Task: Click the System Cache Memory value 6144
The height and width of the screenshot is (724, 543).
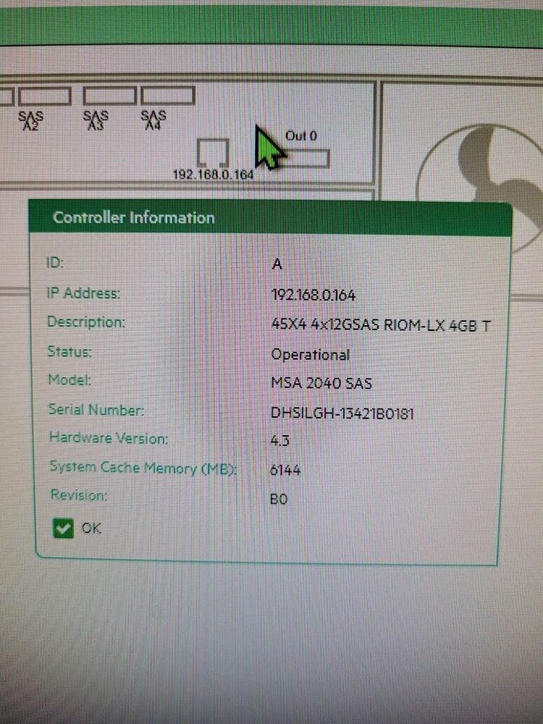Action: click(x=285, y=471)
